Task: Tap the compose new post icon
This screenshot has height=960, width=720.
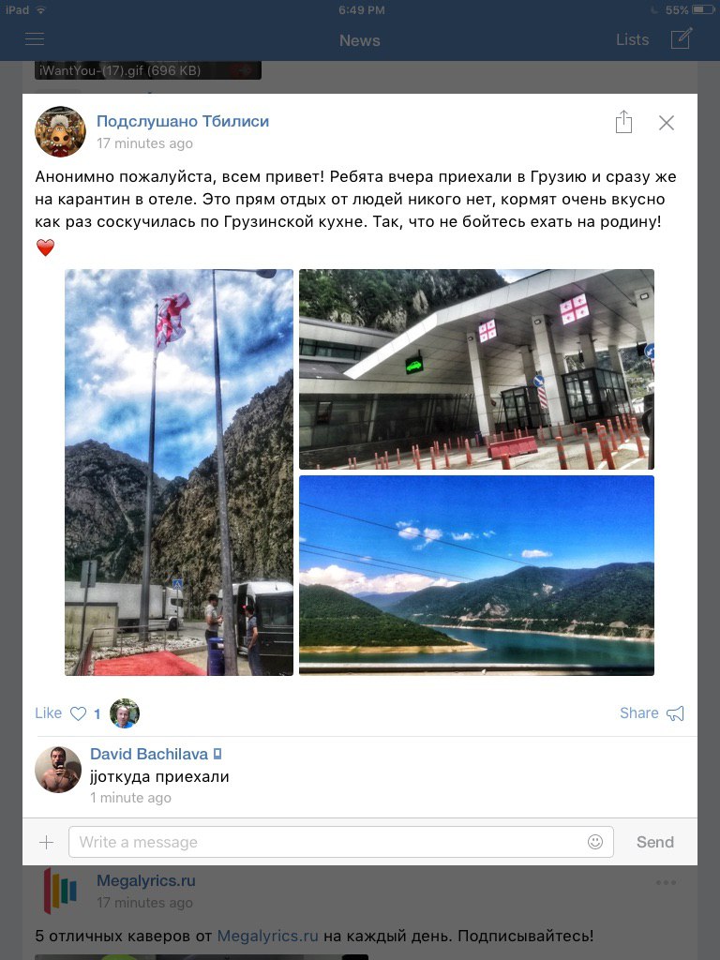Action: pyautogui.click(x=682, y=37)
